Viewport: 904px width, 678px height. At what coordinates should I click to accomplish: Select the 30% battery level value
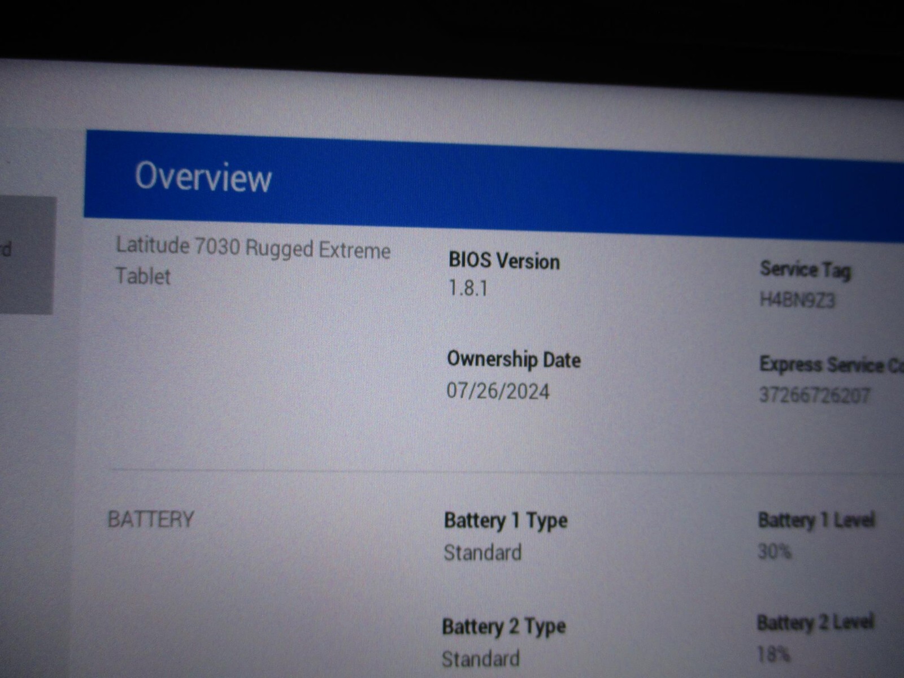774,550
